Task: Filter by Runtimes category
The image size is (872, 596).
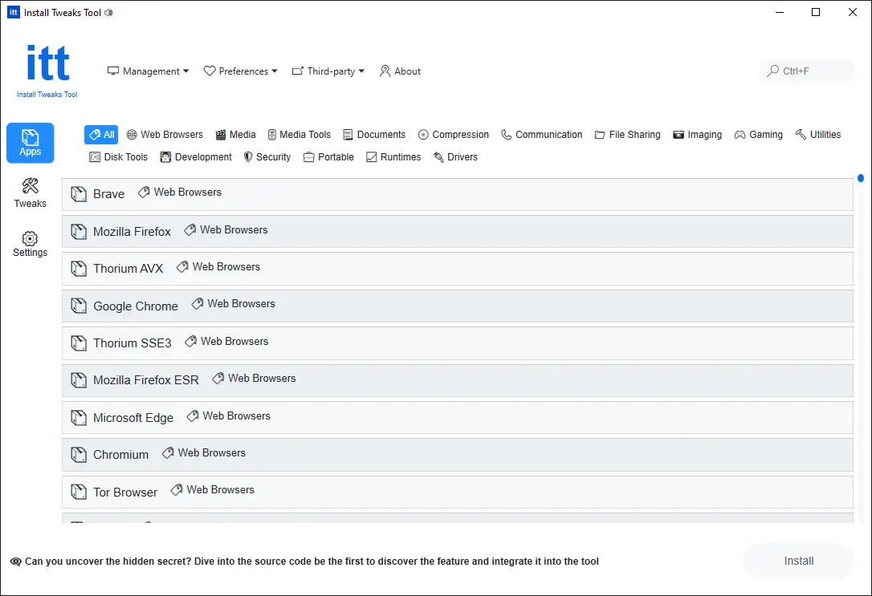Action: 393,157
